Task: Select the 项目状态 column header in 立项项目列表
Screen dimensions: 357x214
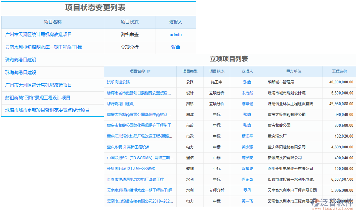Action: [x=217, y=71]
